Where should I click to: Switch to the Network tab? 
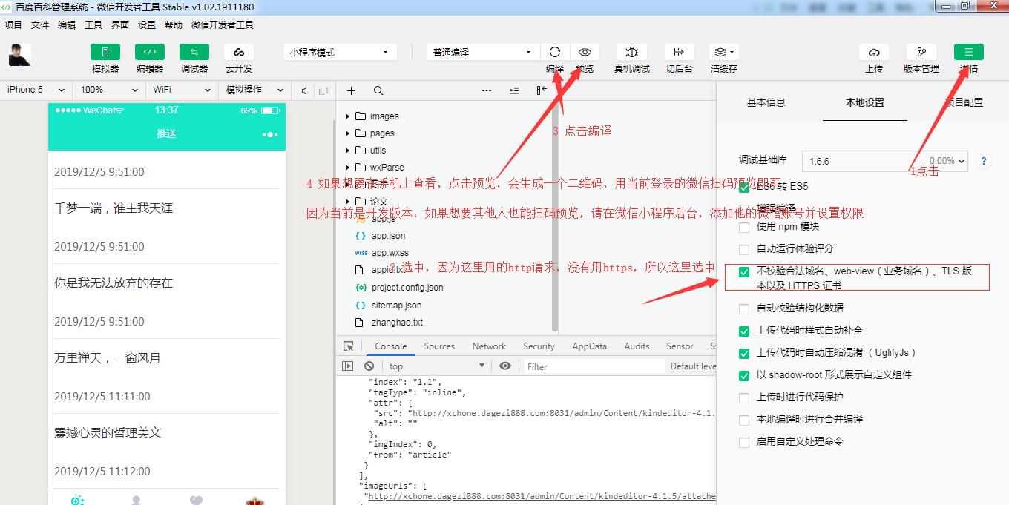(489, 346)
